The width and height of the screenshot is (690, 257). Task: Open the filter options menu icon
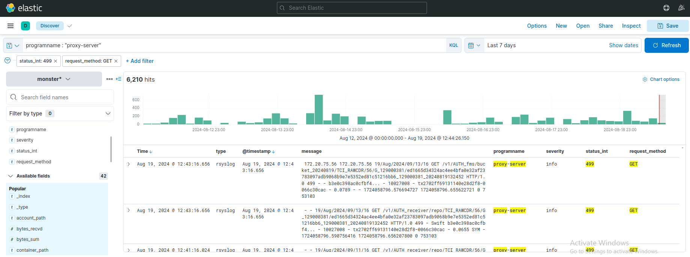click(x=8, y=61)
